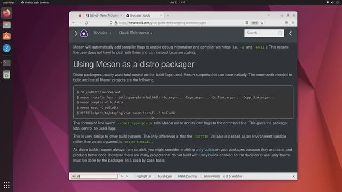View site security padlock info

click(x=116, y=23)
